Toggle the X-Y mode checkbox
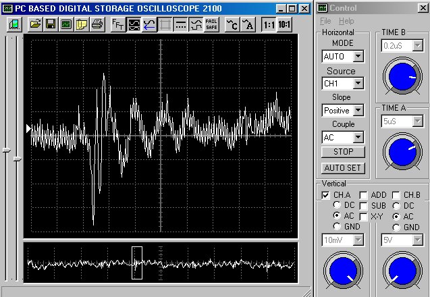 (364, 216)
